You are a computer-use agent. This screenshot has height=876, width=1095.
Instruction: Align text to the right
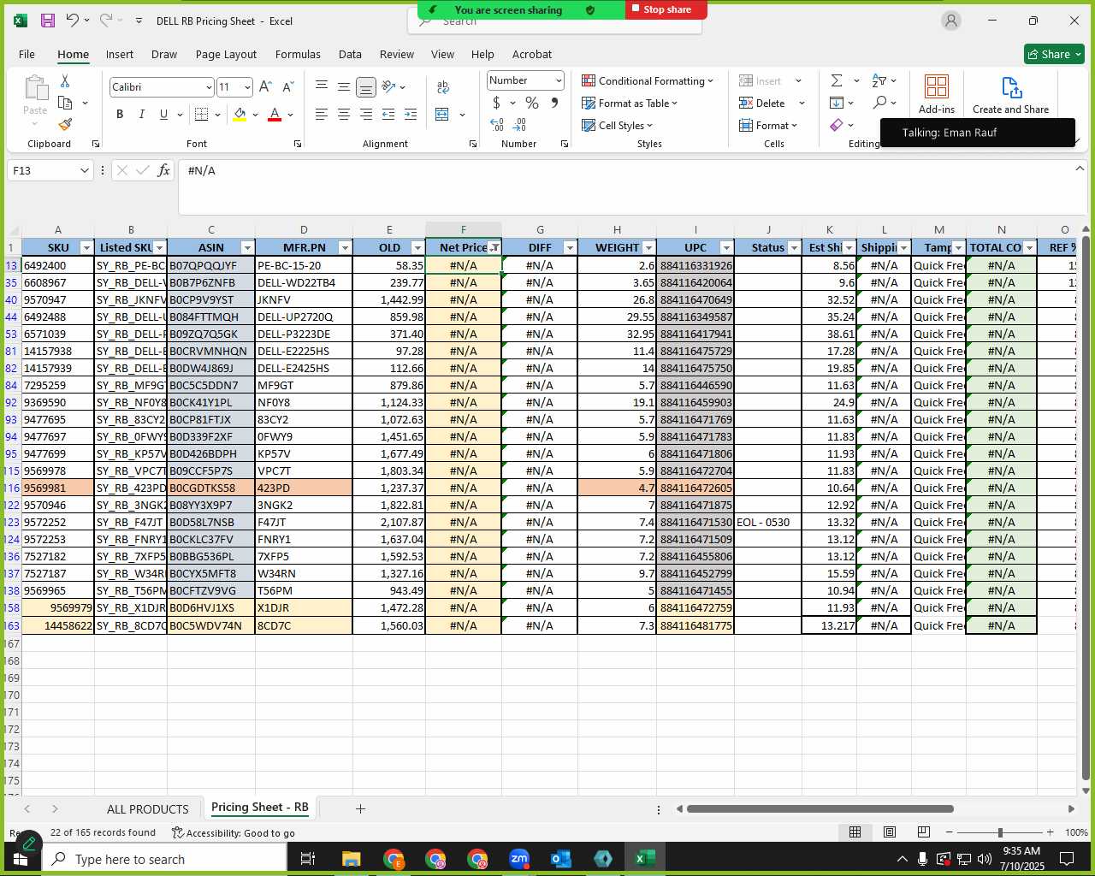click(366, 115)
